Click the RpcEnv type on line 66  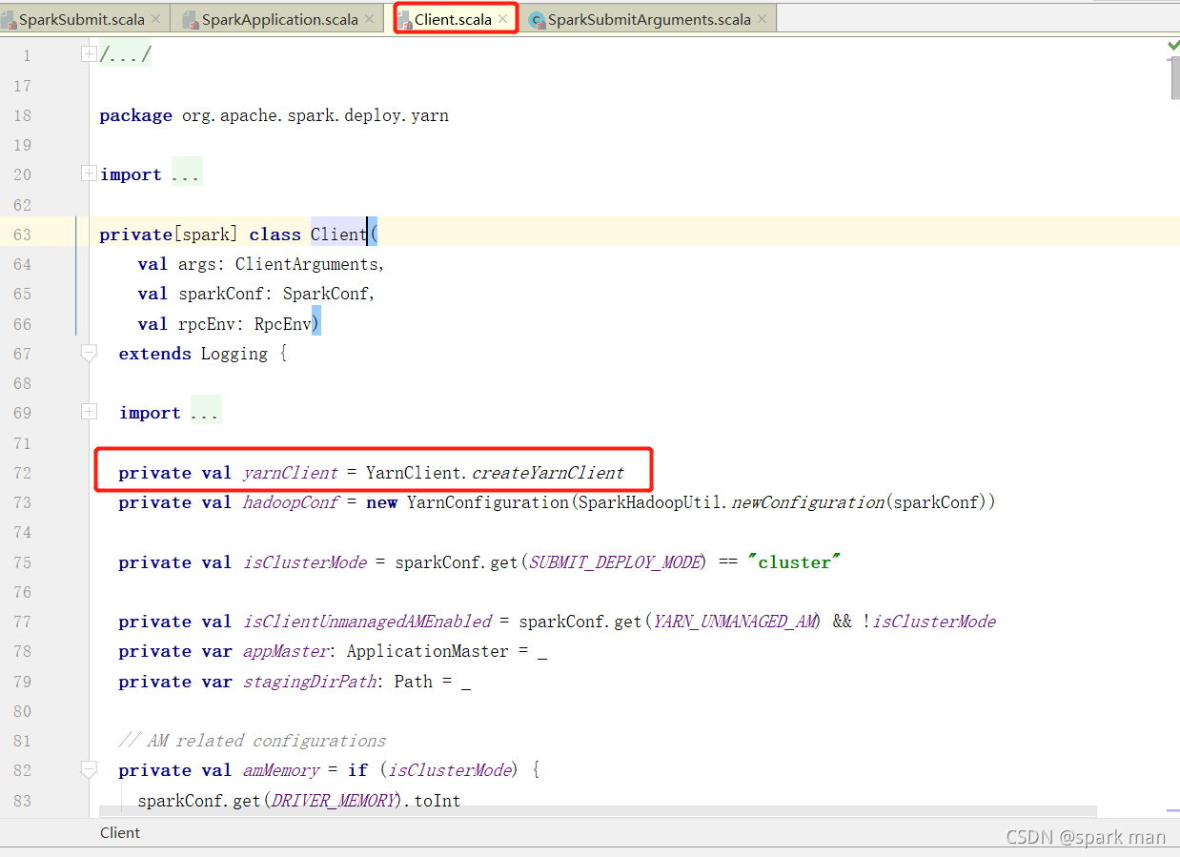[282, 324]
